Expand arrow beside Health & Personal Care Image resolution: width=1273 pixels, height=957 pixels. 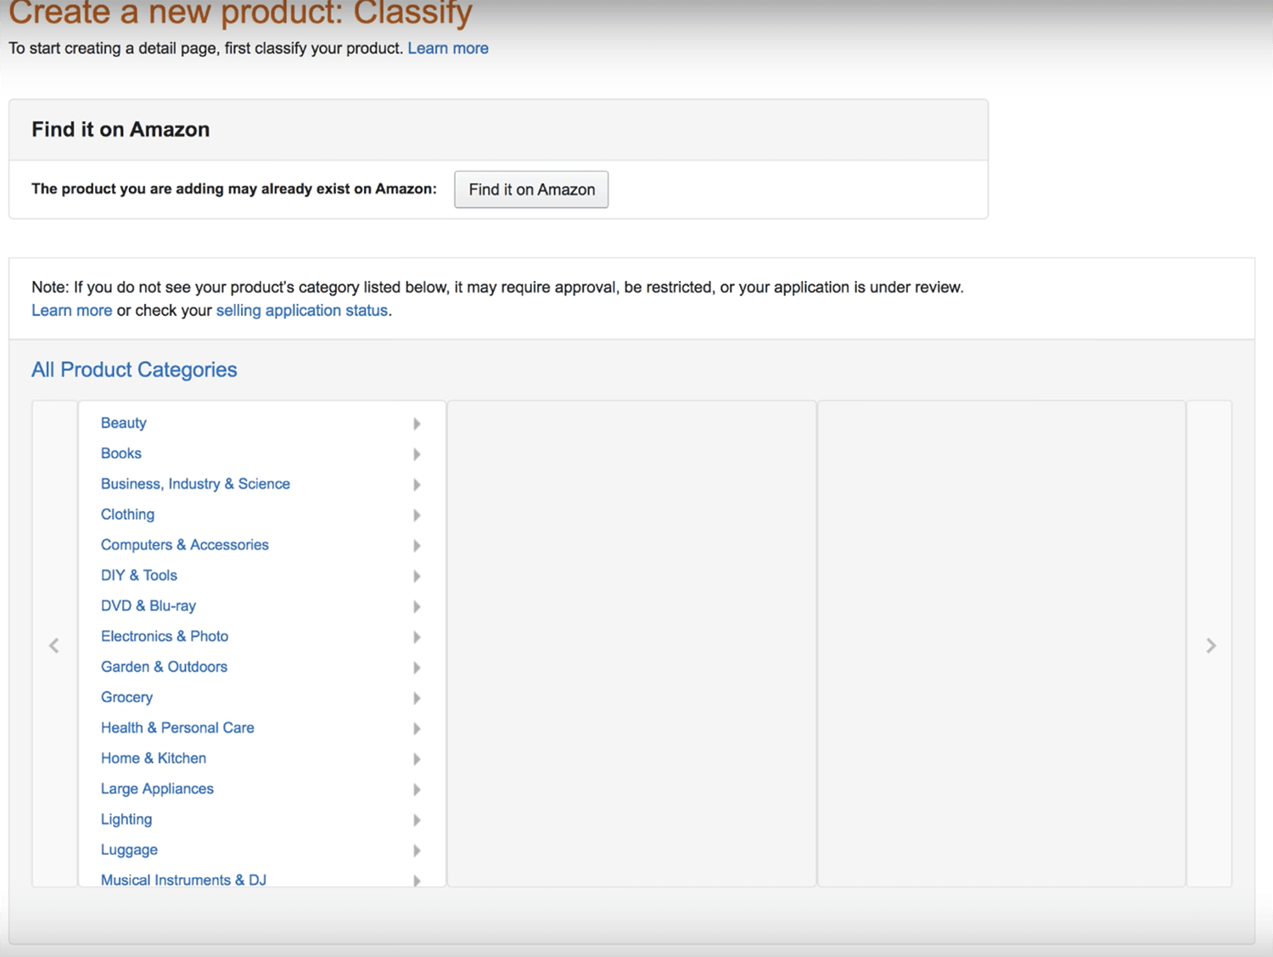tap(417, 729)
